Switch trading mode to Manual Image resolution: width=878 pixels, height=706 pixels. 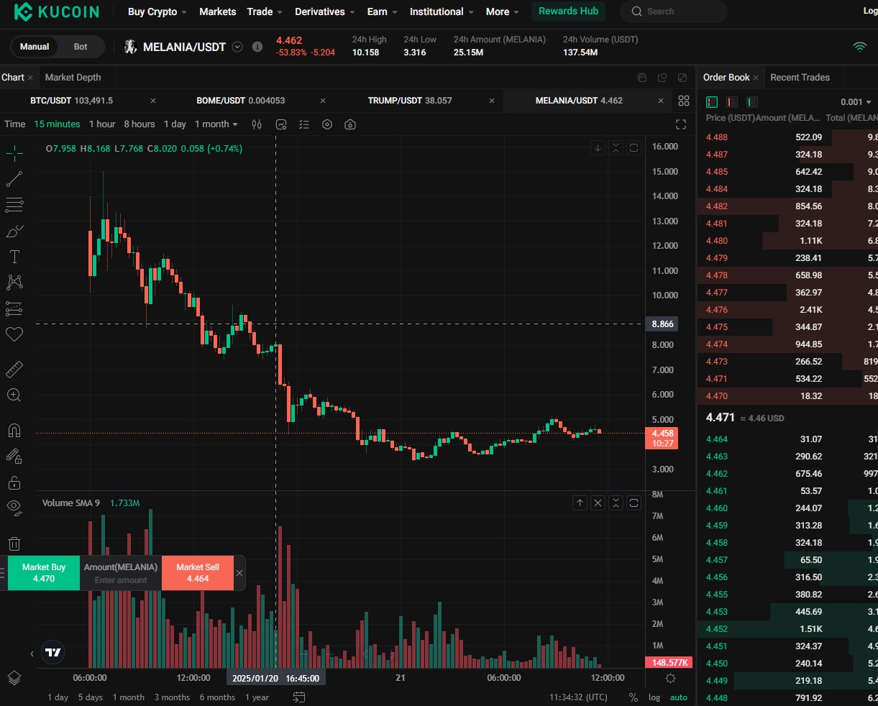tap(35, 47)
